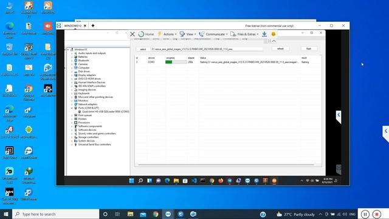Open remote Edge browser in taskbar
The width and height of the screenshot is (389, 219).
click(x=167, y=181)
